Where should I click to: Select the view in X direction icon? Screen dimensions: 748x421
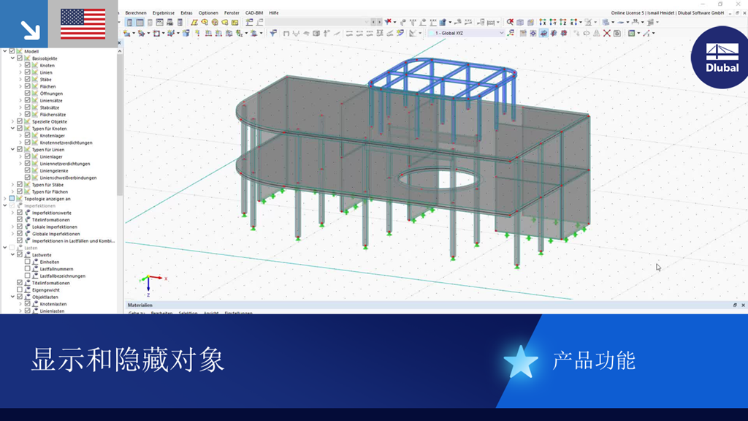click(x=542, y=23)
